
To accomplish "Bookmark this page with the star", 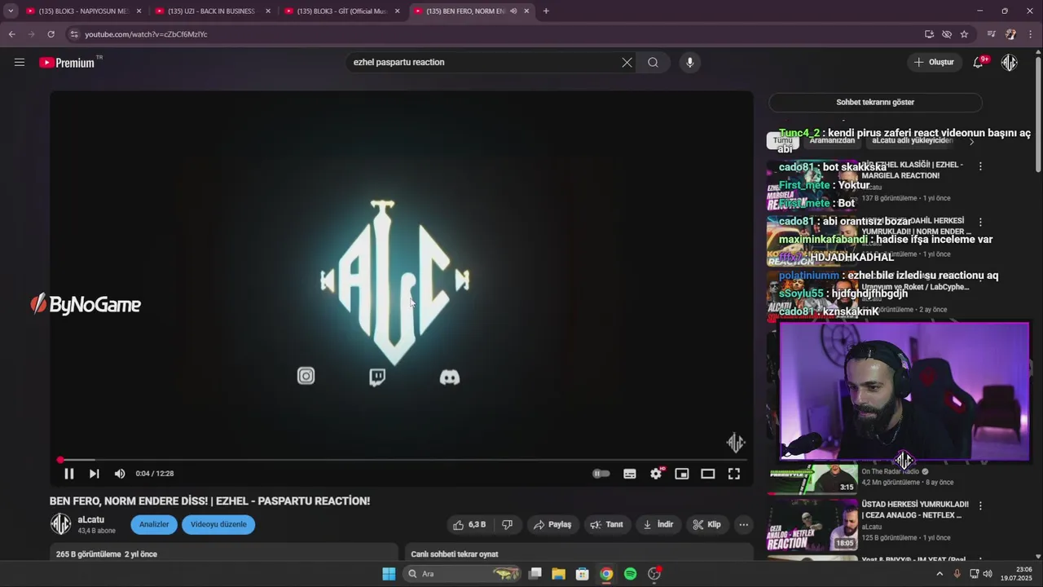I will coord(964,34).
